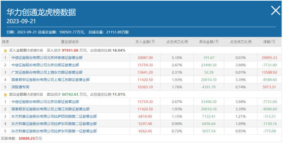
Task: Open 广发证券上海东方路证券营业部 link
Action: (x=47, y=72)
